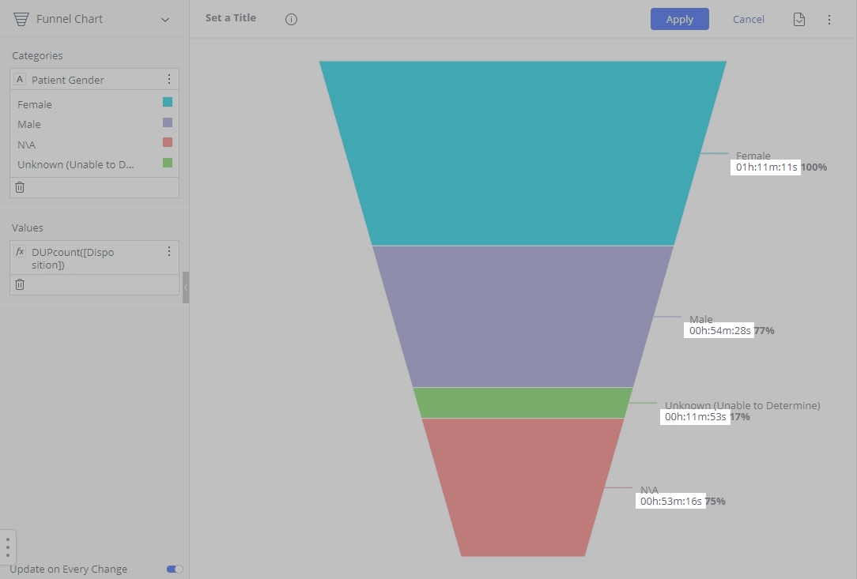Select the Unknown (Unable to D... legend entry

75,164
